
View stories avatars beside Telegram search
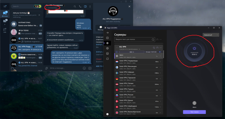click(38, 6)
